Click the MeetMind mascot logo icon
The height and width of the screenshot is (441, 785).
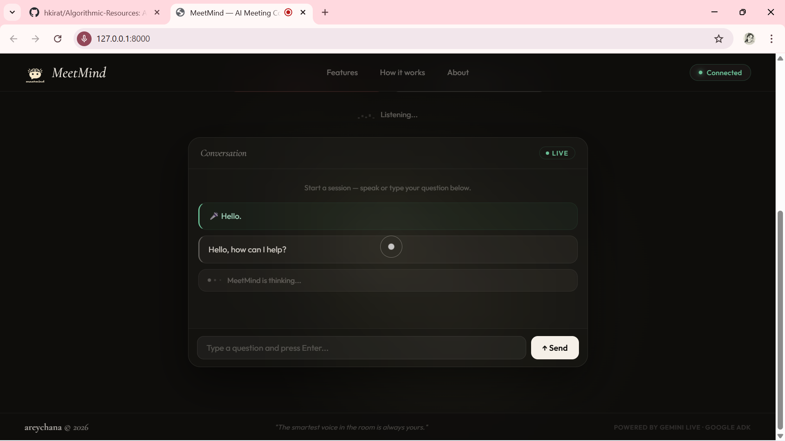35,75
